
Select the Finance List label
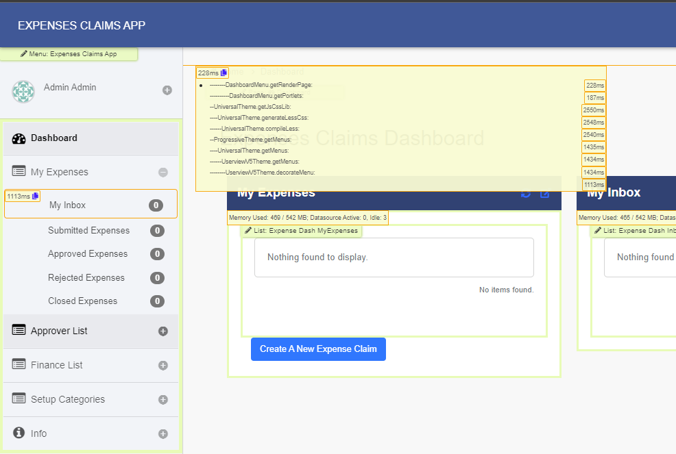point(56,365)
